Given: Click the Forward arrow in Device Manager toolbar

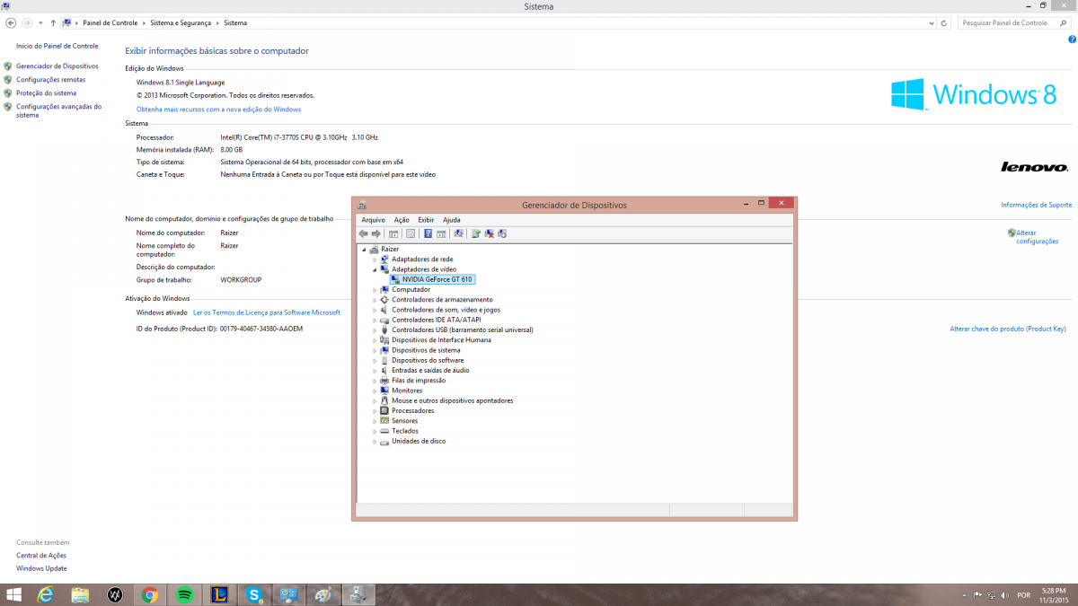Looking at the screenshot, I should 376,233.
